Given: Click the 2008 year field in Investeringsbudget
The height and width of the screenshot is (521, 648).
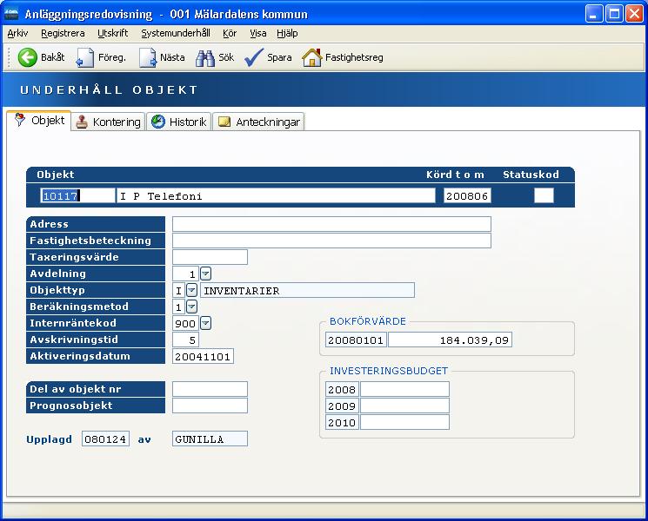Looking at the screenshot, I should pos(342,389).
